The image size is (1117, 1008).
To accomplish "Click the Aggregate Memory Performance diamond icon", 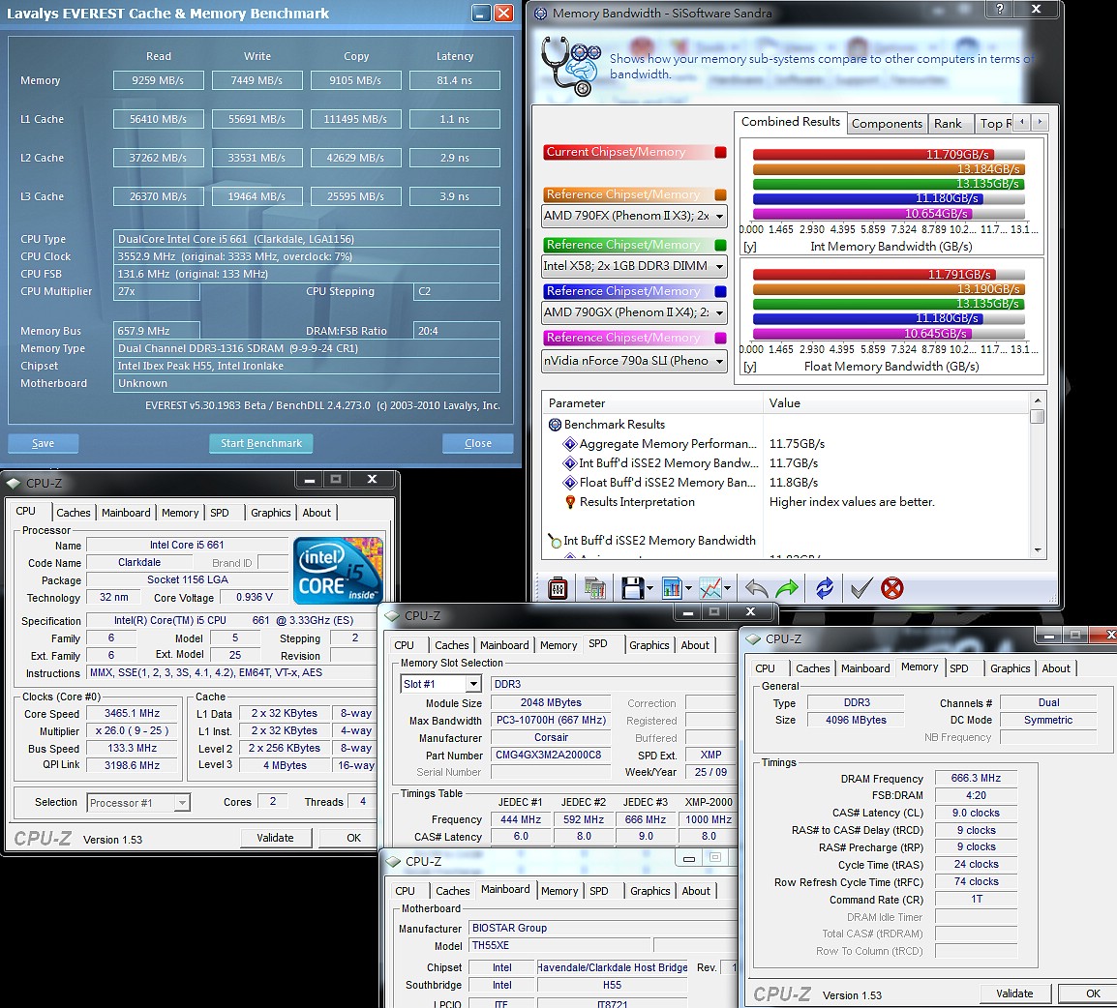I will pos(570,444).
